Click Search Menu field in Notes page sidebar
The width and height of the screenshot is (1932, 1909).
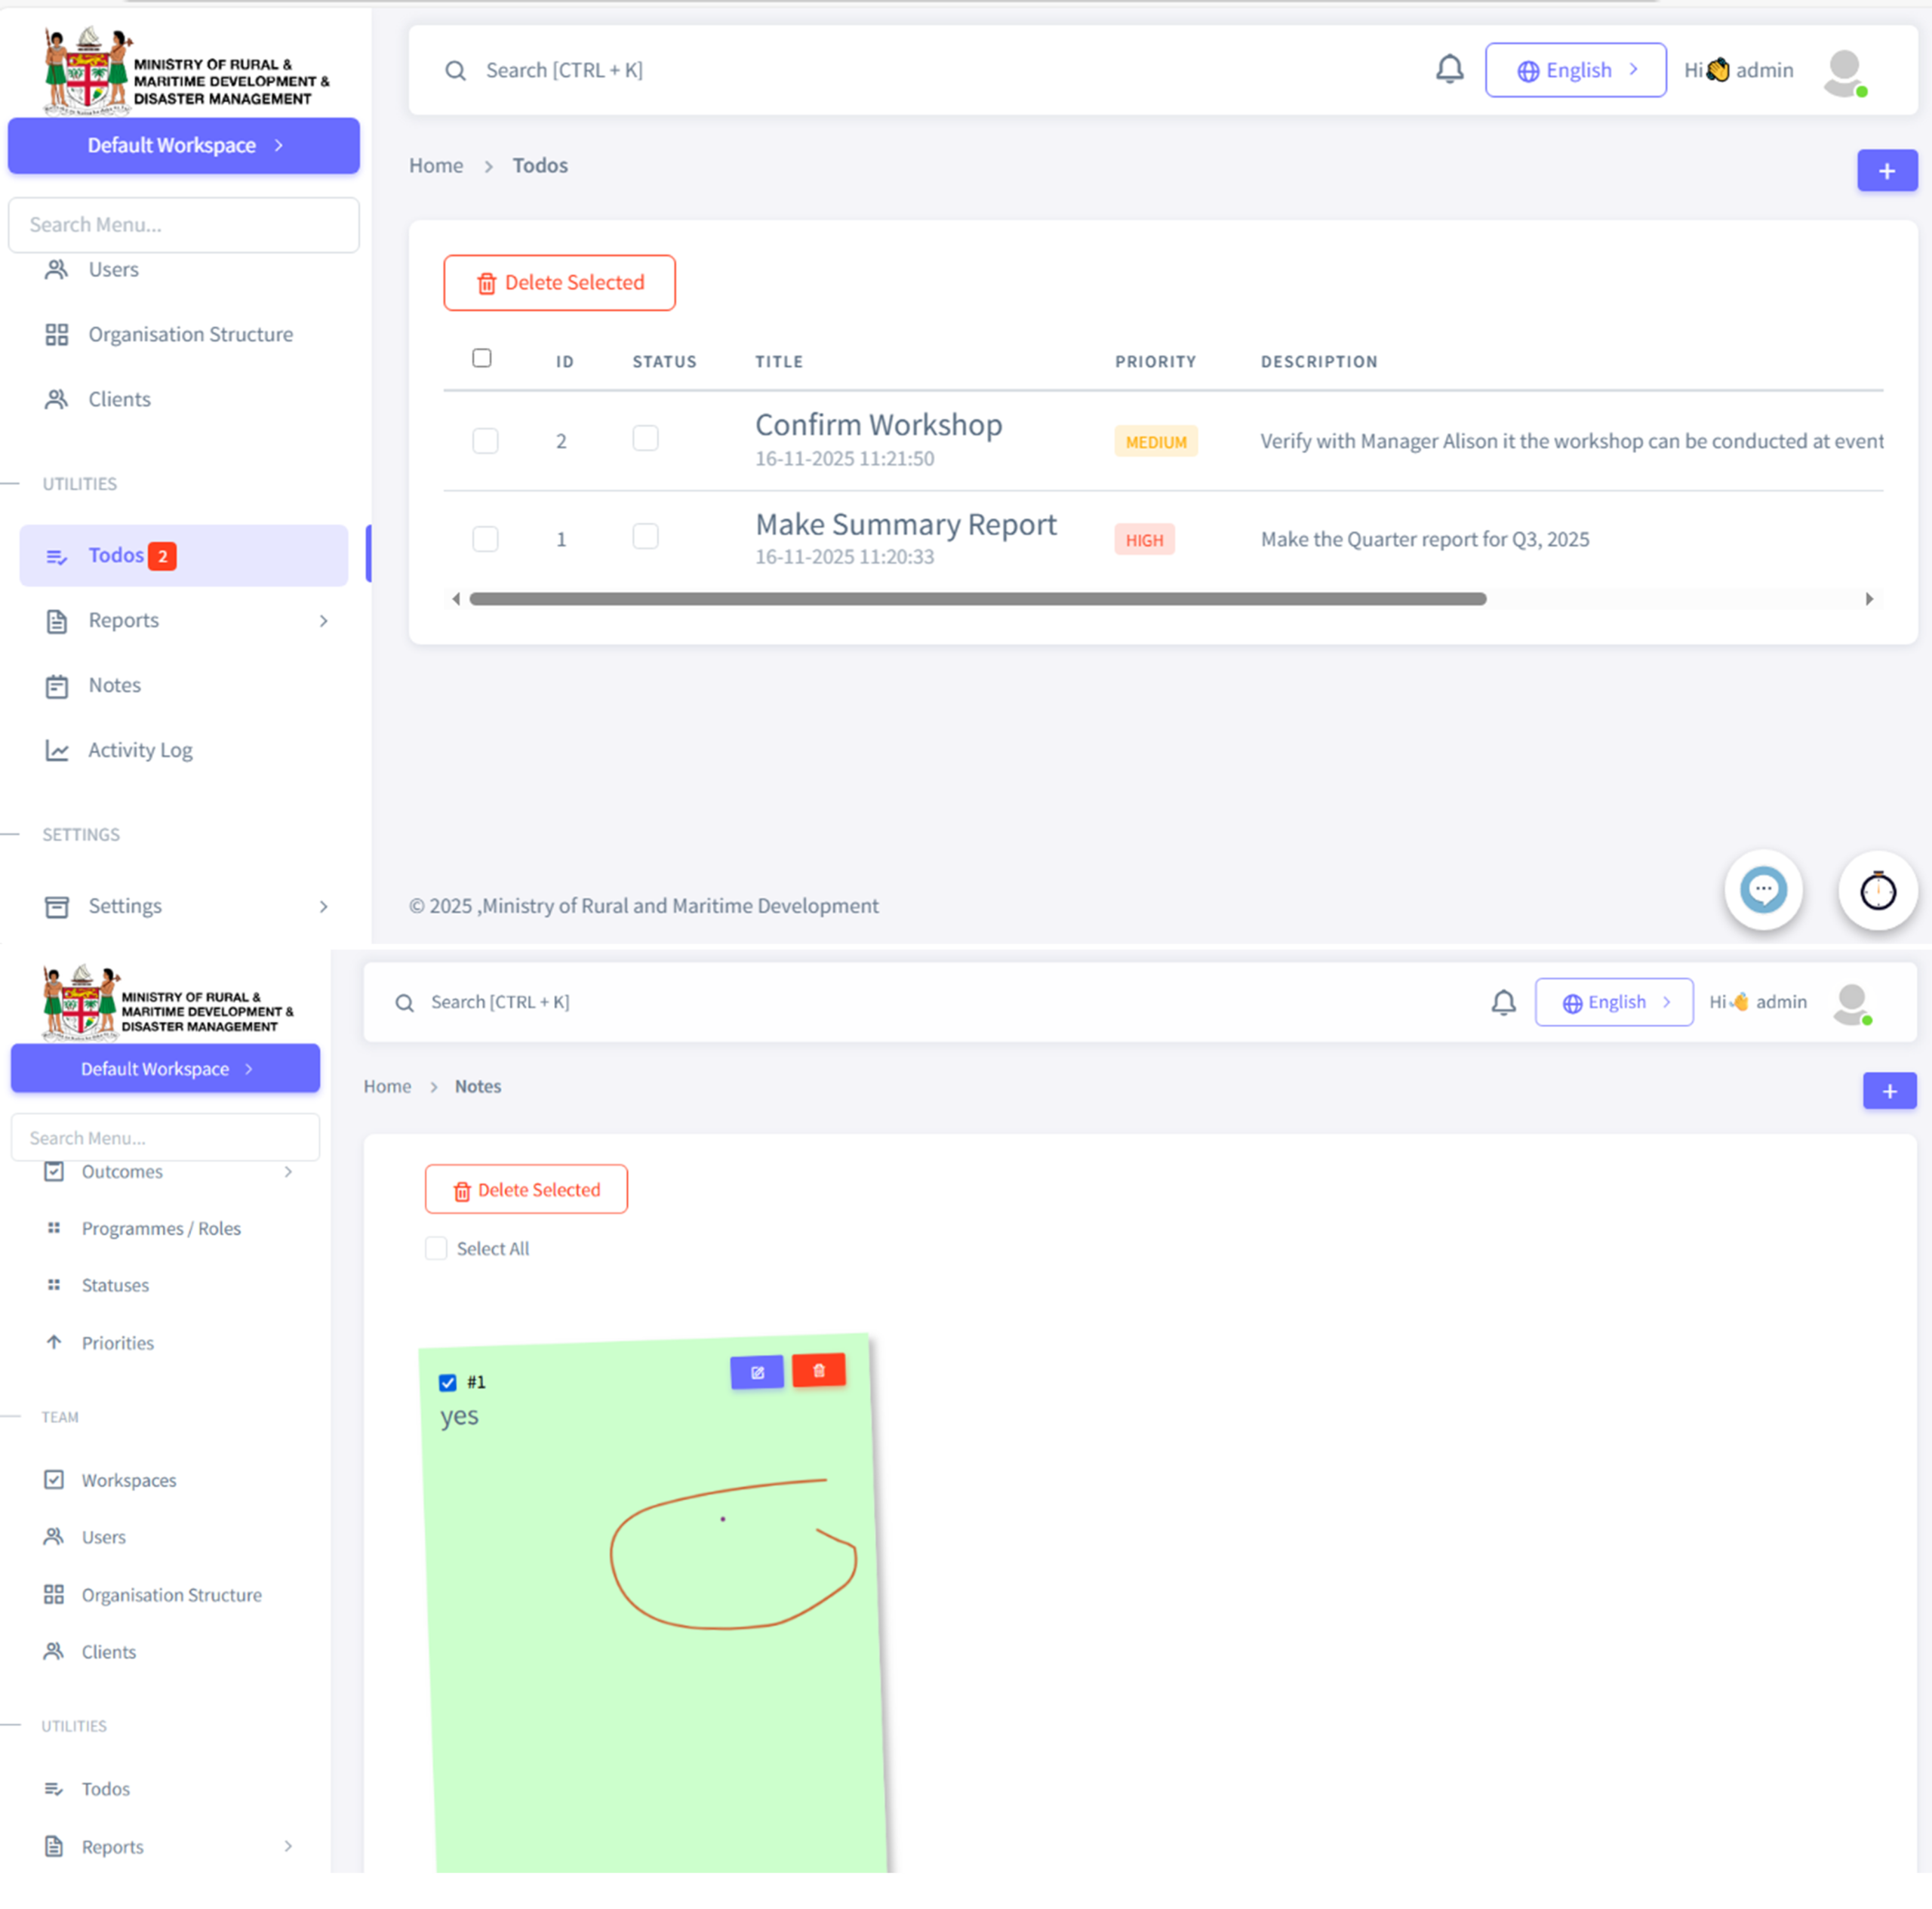(x=165, y=1137)
